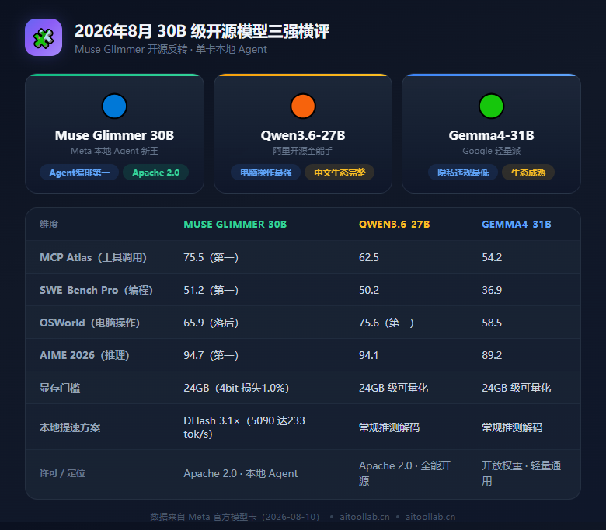Click '24GB（4bit 损失1.0%)' cell
Image resolution: width=606 pixels, height=530 pixels.
(x=236, y=388)
